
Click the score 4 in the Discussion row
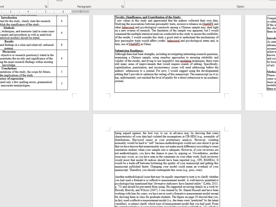(x=62, y=58)
